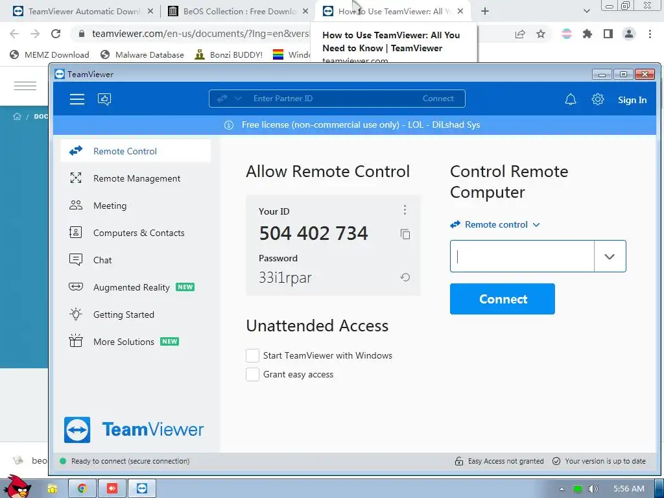Click the feedback thumbs-up icon
Viewport: 664px width, 498px height.
click(x=104, y=99)
